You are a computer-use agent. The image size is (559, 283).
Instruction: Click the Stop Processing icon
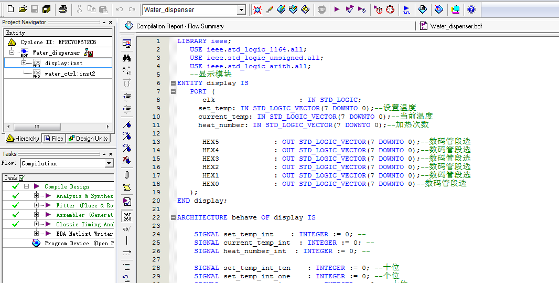click(x=321, y=9)
